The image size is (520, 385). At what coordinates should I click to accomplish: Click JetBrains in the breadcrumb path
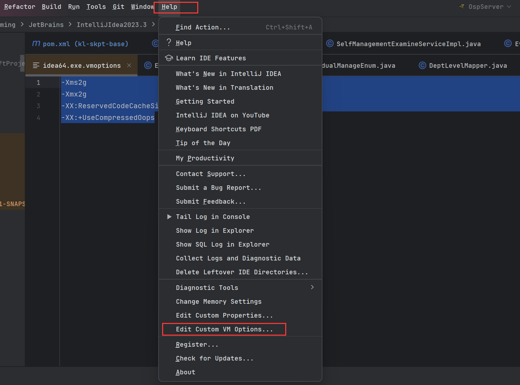46,24
